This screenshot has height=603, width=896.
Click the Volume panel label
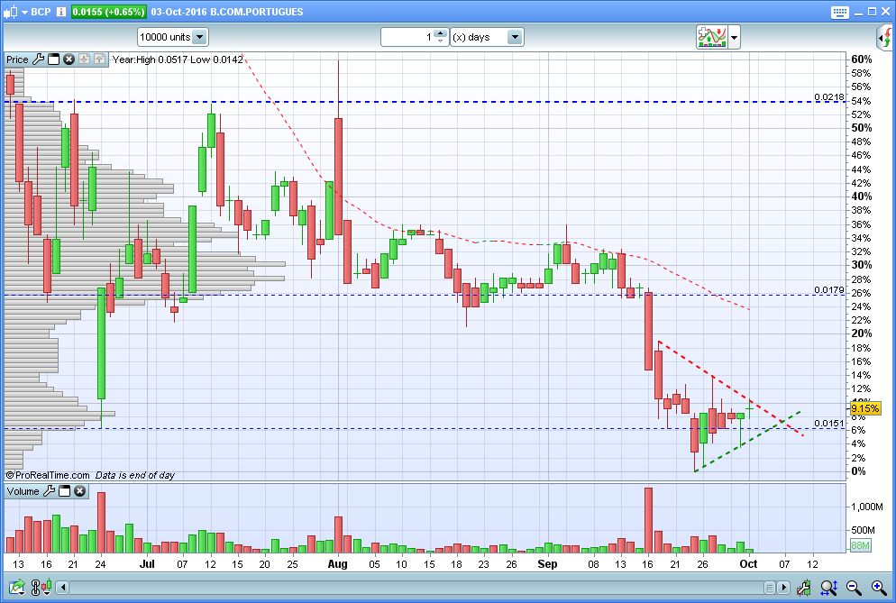click(23, 491)
